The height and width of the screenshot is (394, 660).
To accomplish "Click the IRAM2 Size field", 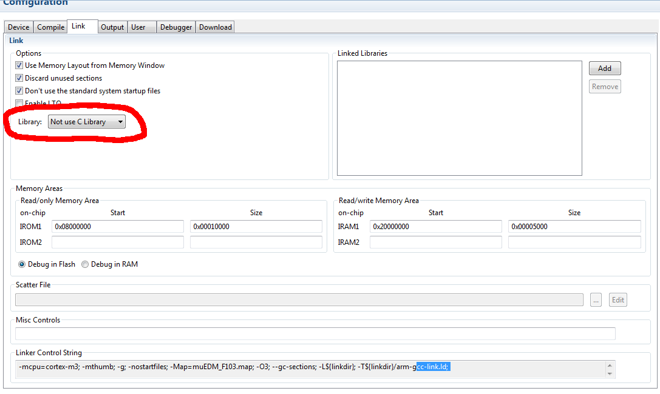I will [574, 242].
